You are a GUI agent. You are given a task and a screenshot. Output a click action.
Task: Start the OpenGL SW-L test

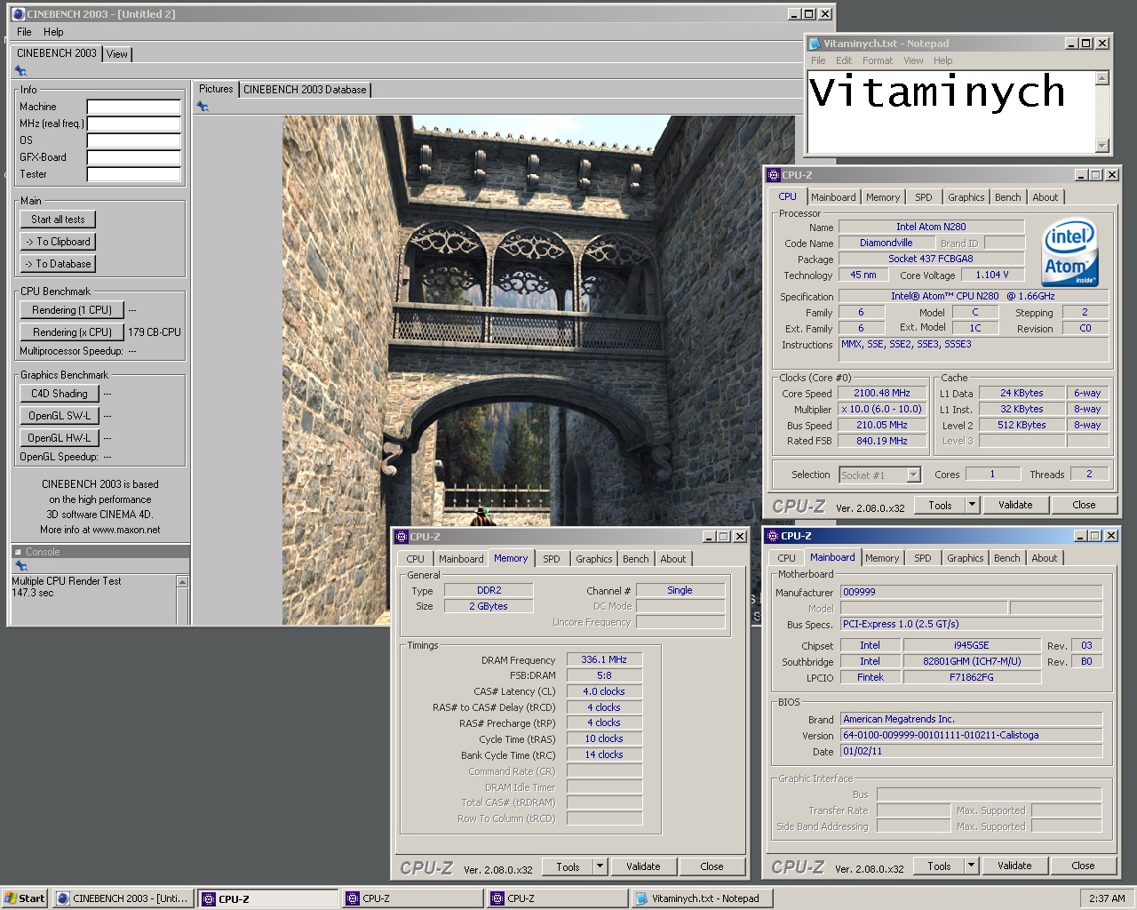tap(59, 416)
